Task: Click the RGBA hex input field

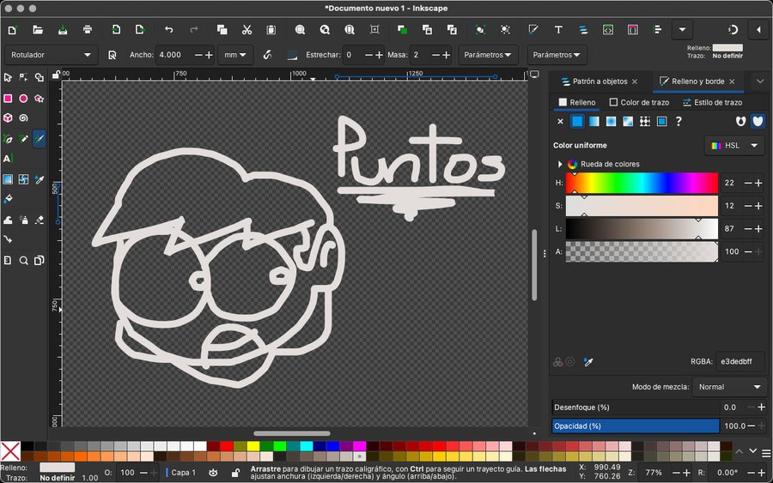Action: pos(740,361)
